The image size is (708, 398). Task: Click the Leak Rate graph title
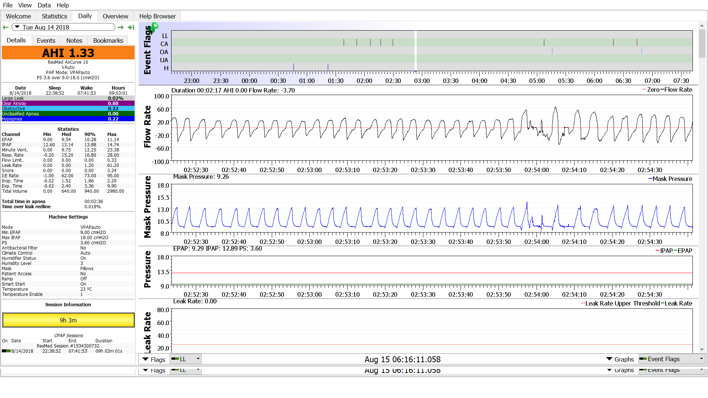[147, 332]
